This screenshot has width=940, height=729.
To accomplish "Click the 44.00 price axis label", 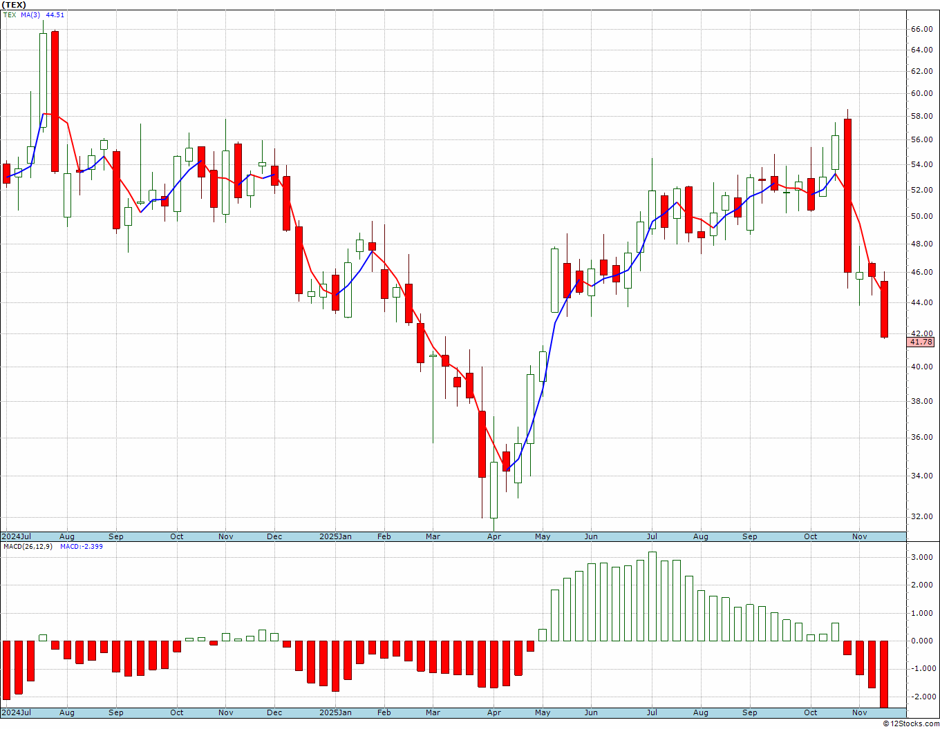I will [x=921, y=302].
